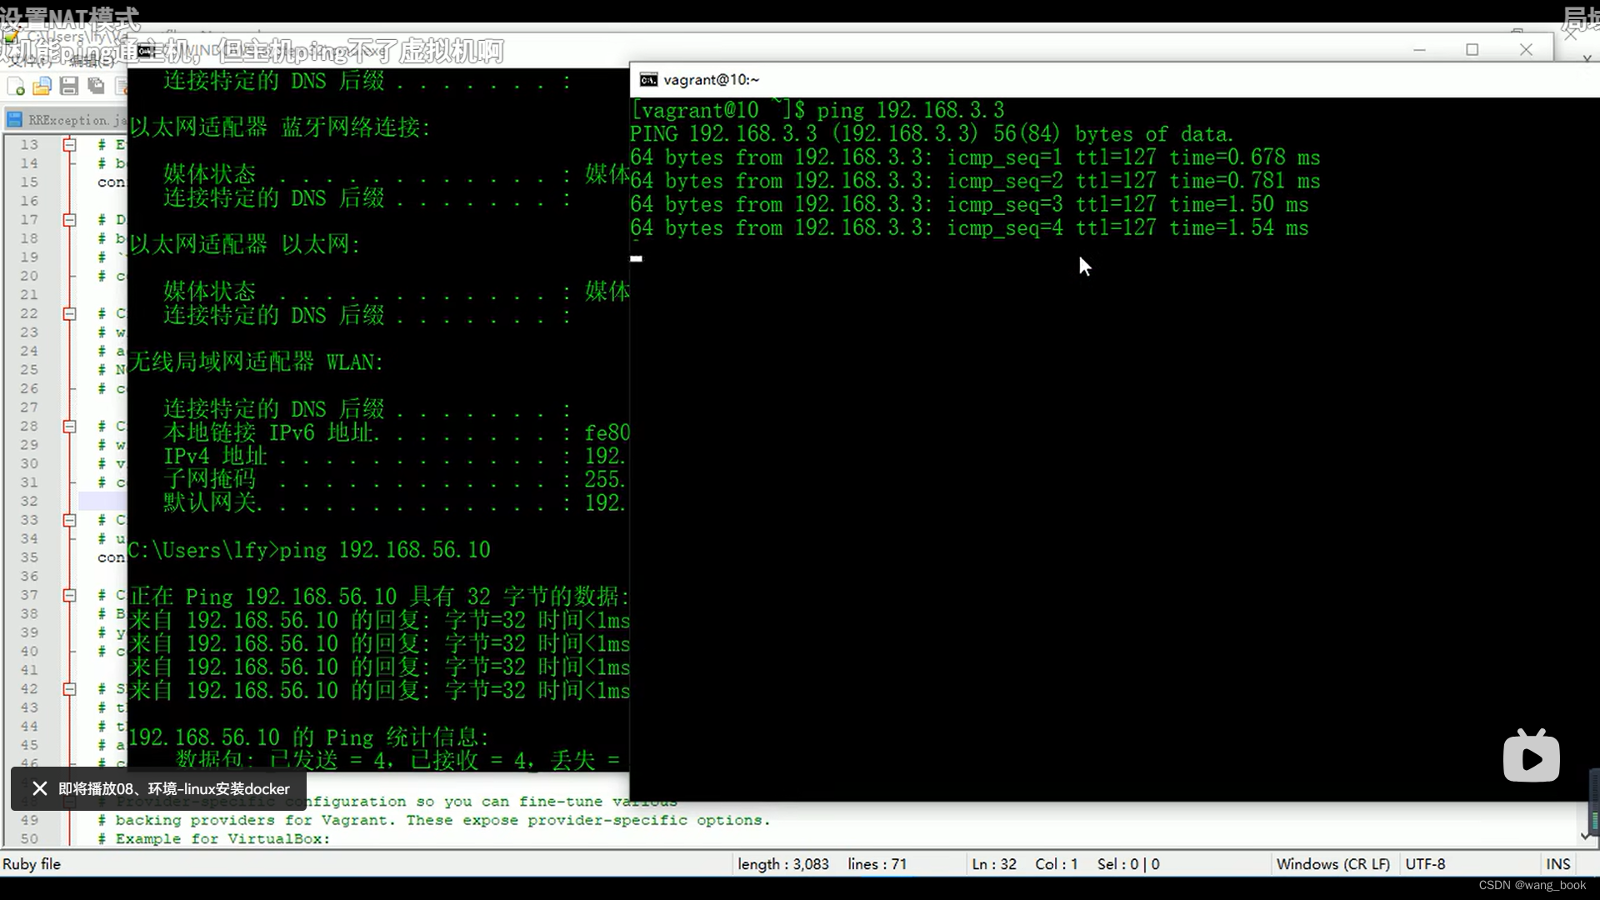
Task: Click the editor vertical scrollbar thumb
Action: coord(1593,800)
